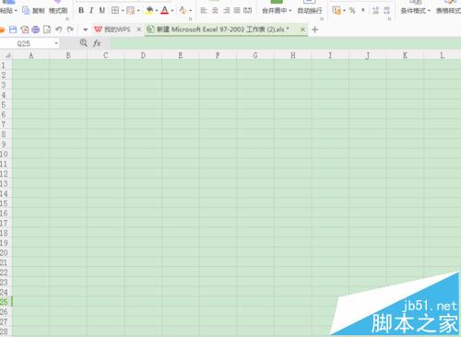Expand the draw border grid dropdown
The height and width of the screenshot is (337, 461).
138,11
